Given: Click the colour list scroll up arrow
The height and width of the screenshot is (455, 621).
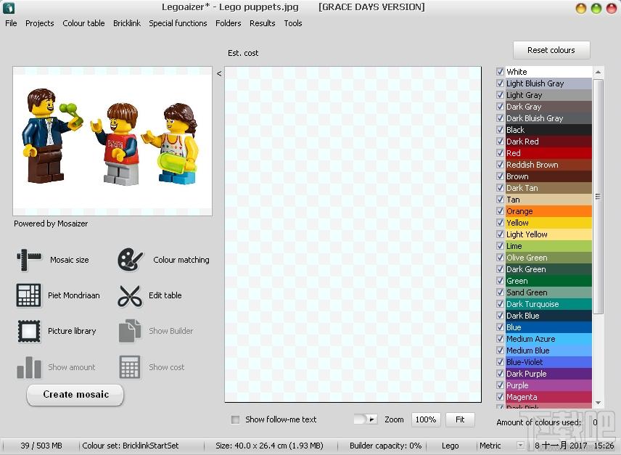Looking at the screenshot, I should pyautogui.click(x=598, y=72).
